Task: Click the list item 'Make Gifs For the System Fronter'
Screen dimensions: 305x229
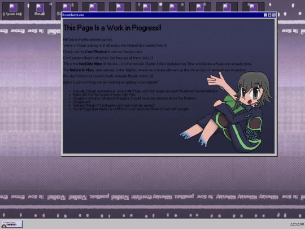Action: pyautogui.click(x=104, y=94)
